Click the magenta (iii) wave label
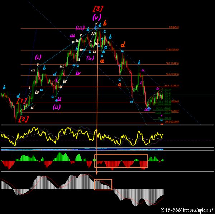215x214 pixels. coord(80,28)
